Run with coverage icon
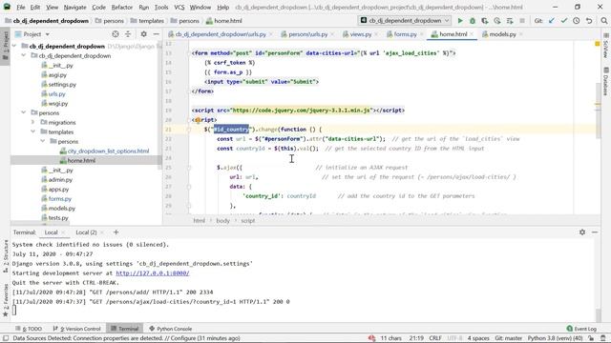The width and height of the screenshot is (611, 343). (x=485, y=21)
